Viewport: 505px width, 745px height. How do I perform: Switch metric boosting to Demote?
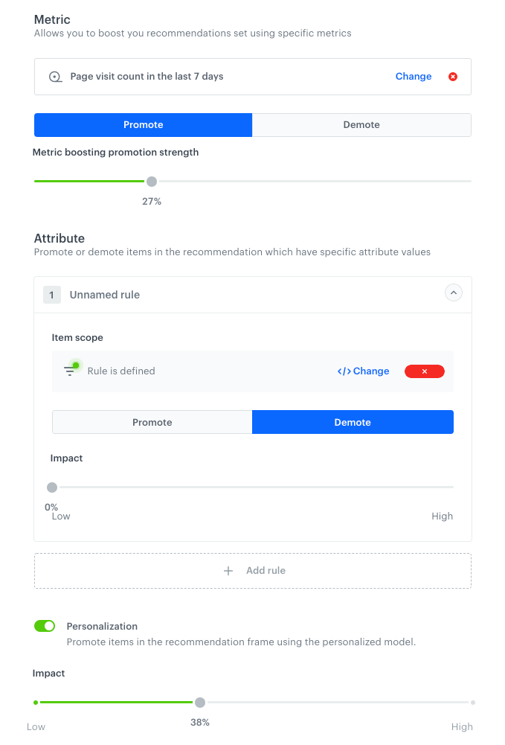click(x=361, y=124)
